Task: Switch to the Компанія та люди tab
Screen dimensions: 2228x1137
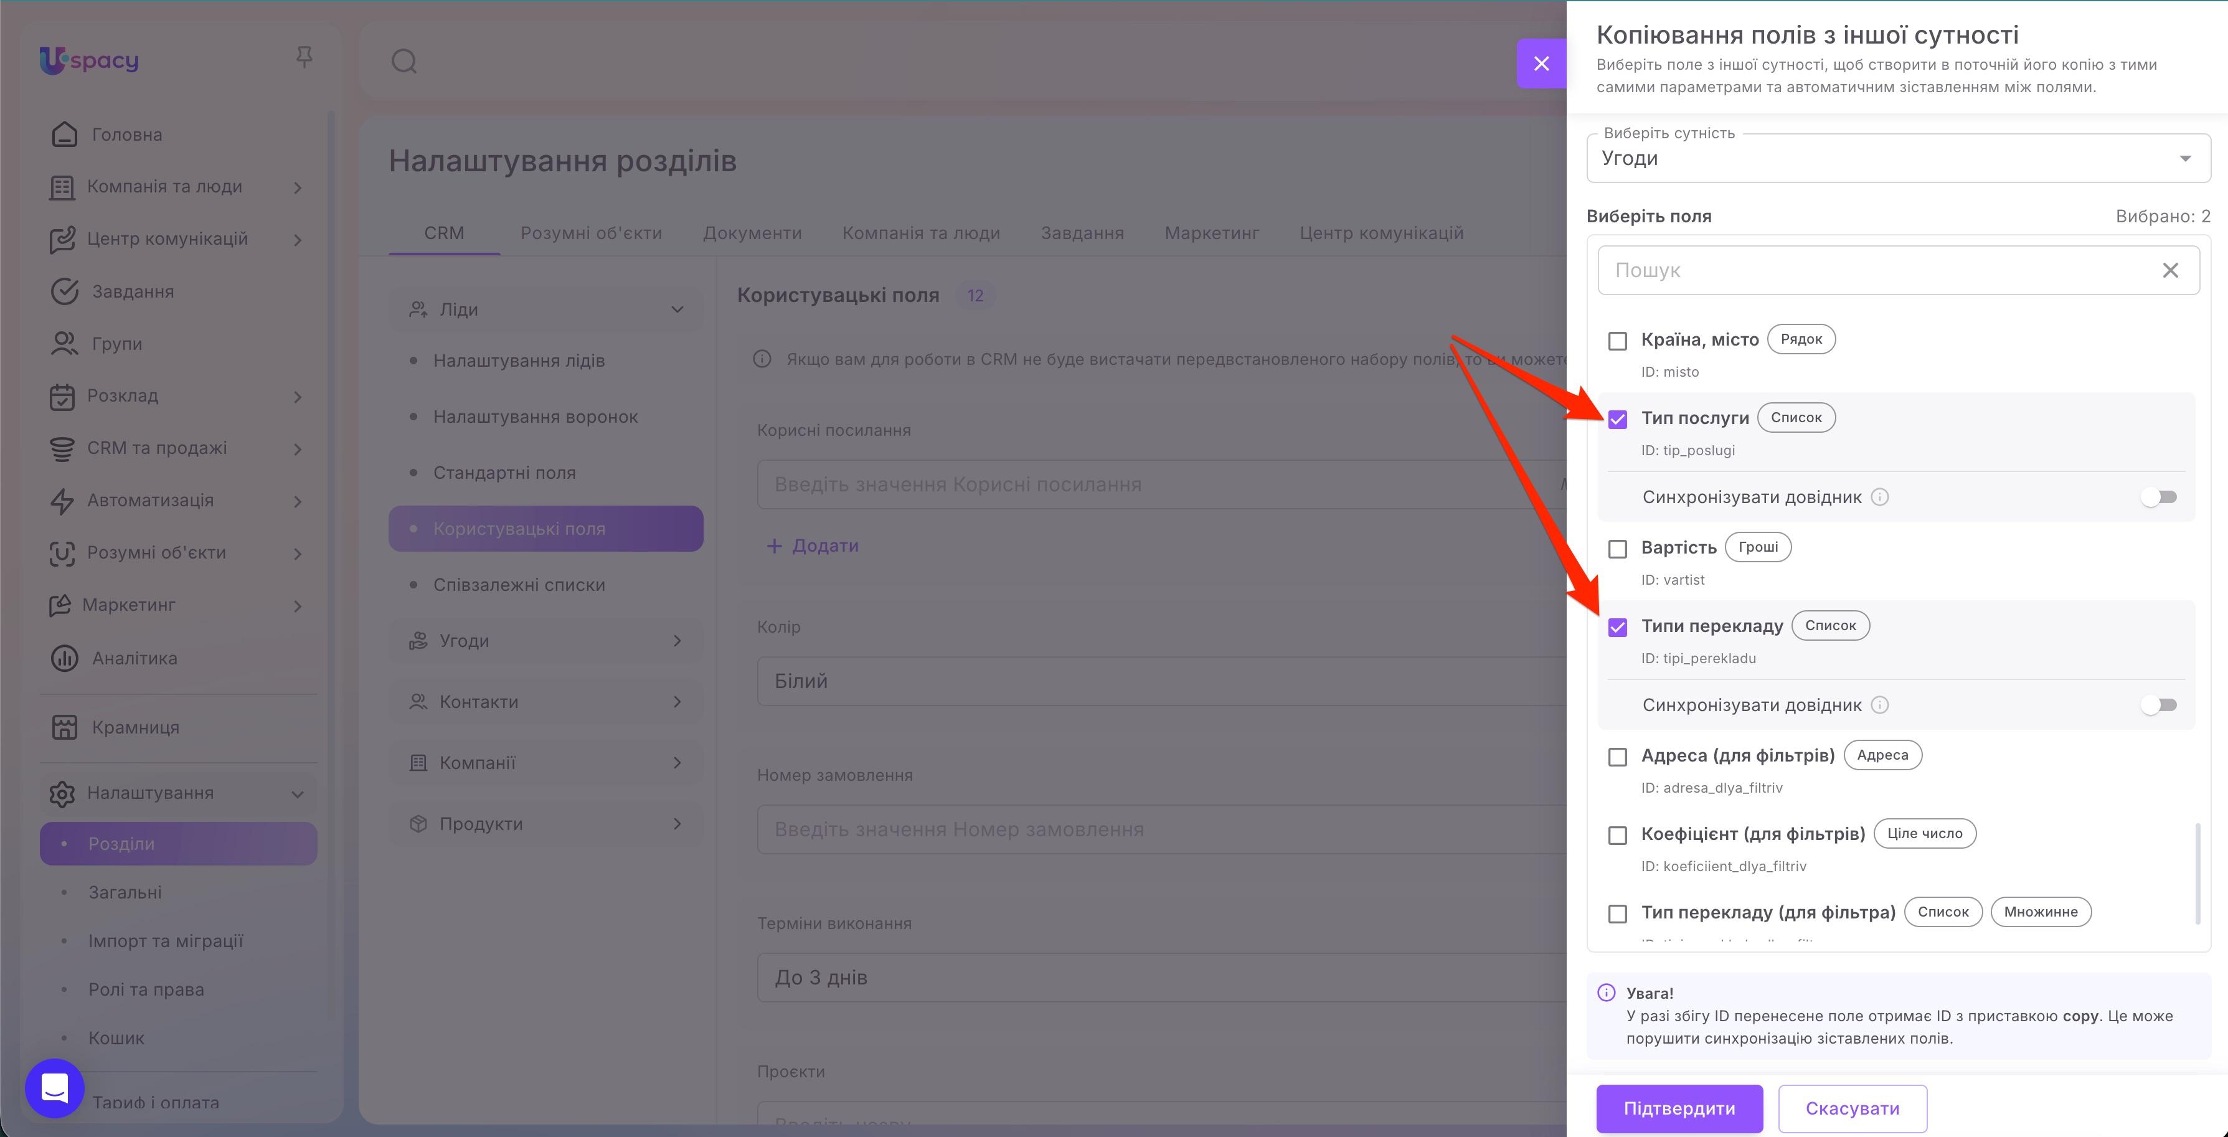Action: pyautogui.click(x=921, y=233)
